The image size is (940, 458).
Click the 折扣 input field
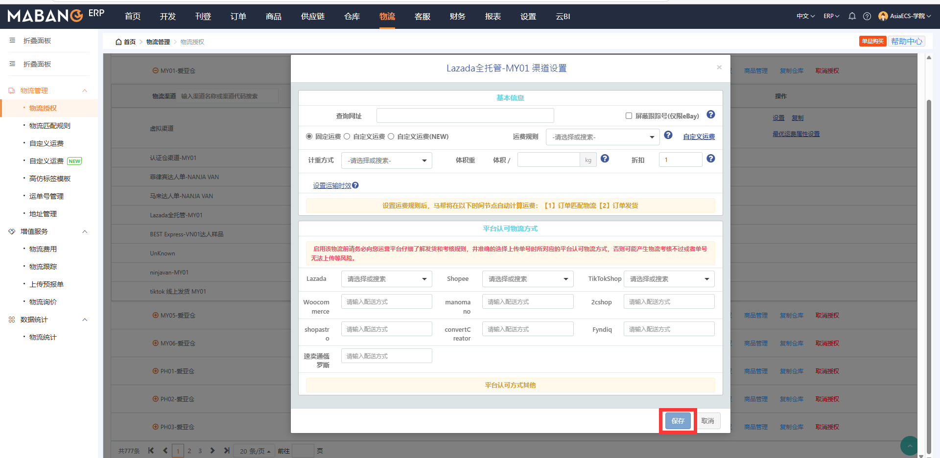pos(681,160)
